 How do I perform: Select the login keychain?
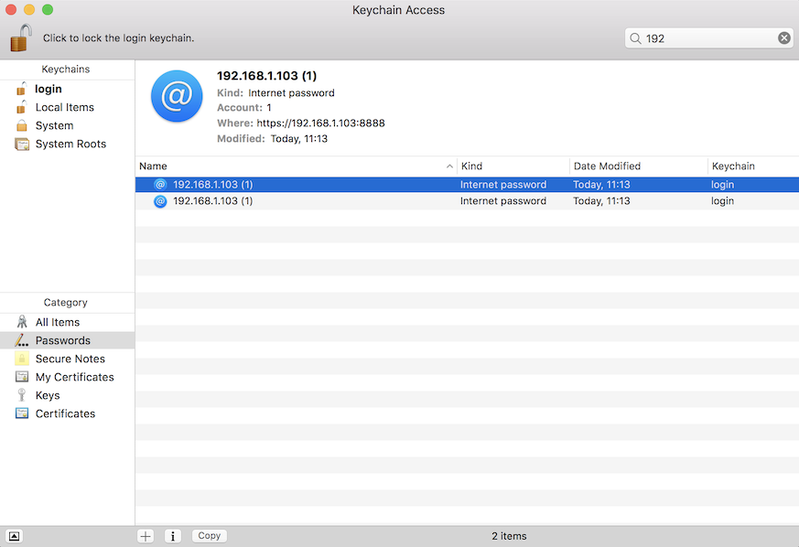67,89
